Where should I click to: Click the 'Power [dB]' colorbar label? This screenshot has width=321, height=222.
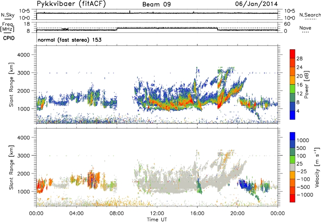pos(306,85)
